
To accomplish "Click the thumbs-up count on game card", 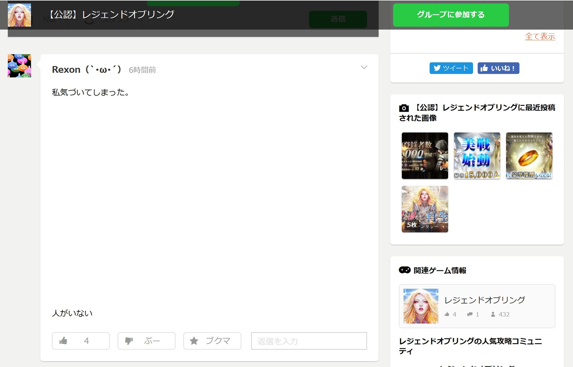I will click(450, 314).
